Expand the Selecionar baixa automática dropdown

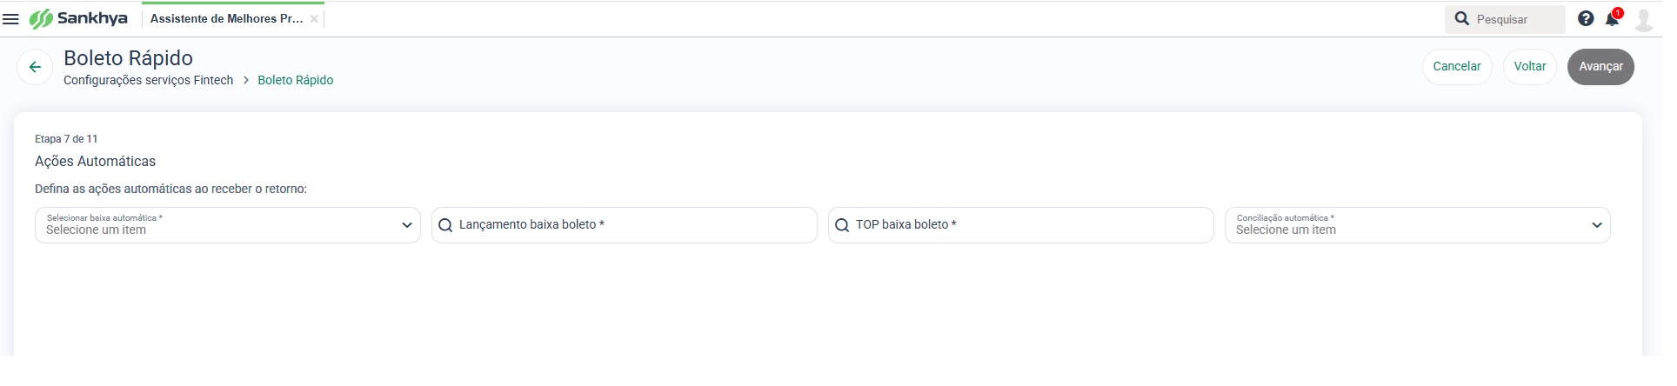(228, 225)
